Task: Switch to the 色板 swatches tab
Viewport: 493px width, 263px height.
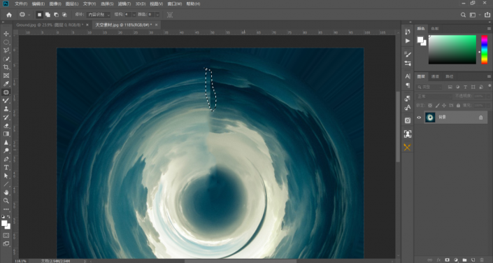Action: tap(435, 29)
